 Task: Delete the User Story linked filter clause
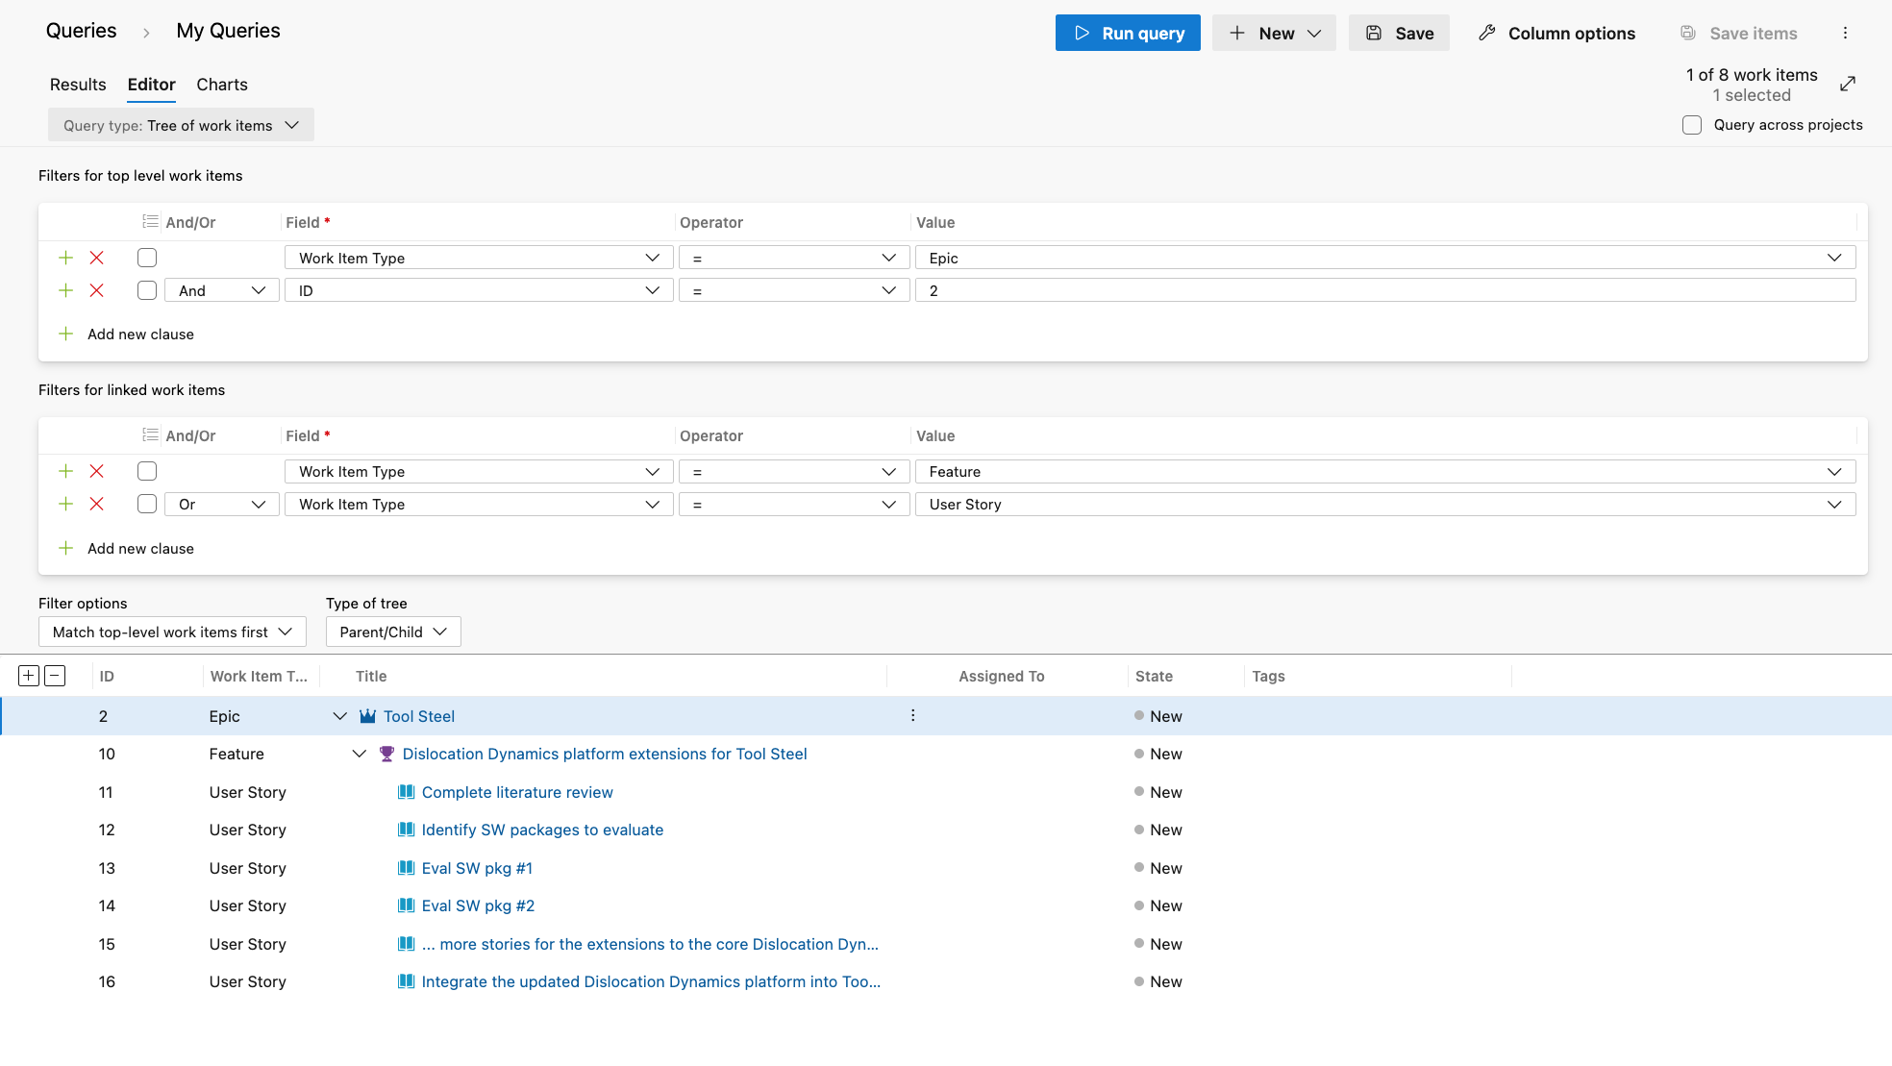click(96, 504)
